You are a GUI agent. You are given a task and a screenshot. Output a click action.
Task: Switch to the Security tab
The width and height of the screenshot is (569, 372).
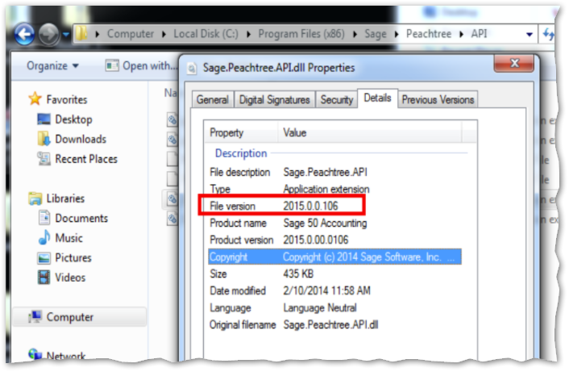coord(336,99)
